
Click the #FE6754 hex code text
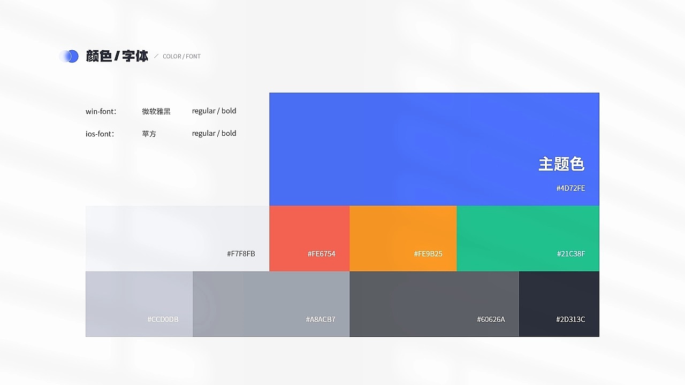[x=322, y=253]
